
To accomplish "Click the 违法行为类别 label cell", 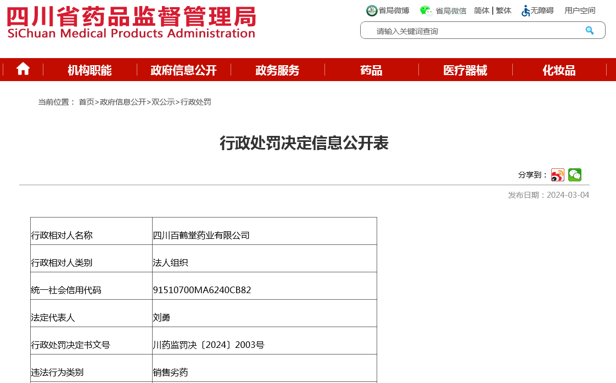I will (x=91, y=369).
